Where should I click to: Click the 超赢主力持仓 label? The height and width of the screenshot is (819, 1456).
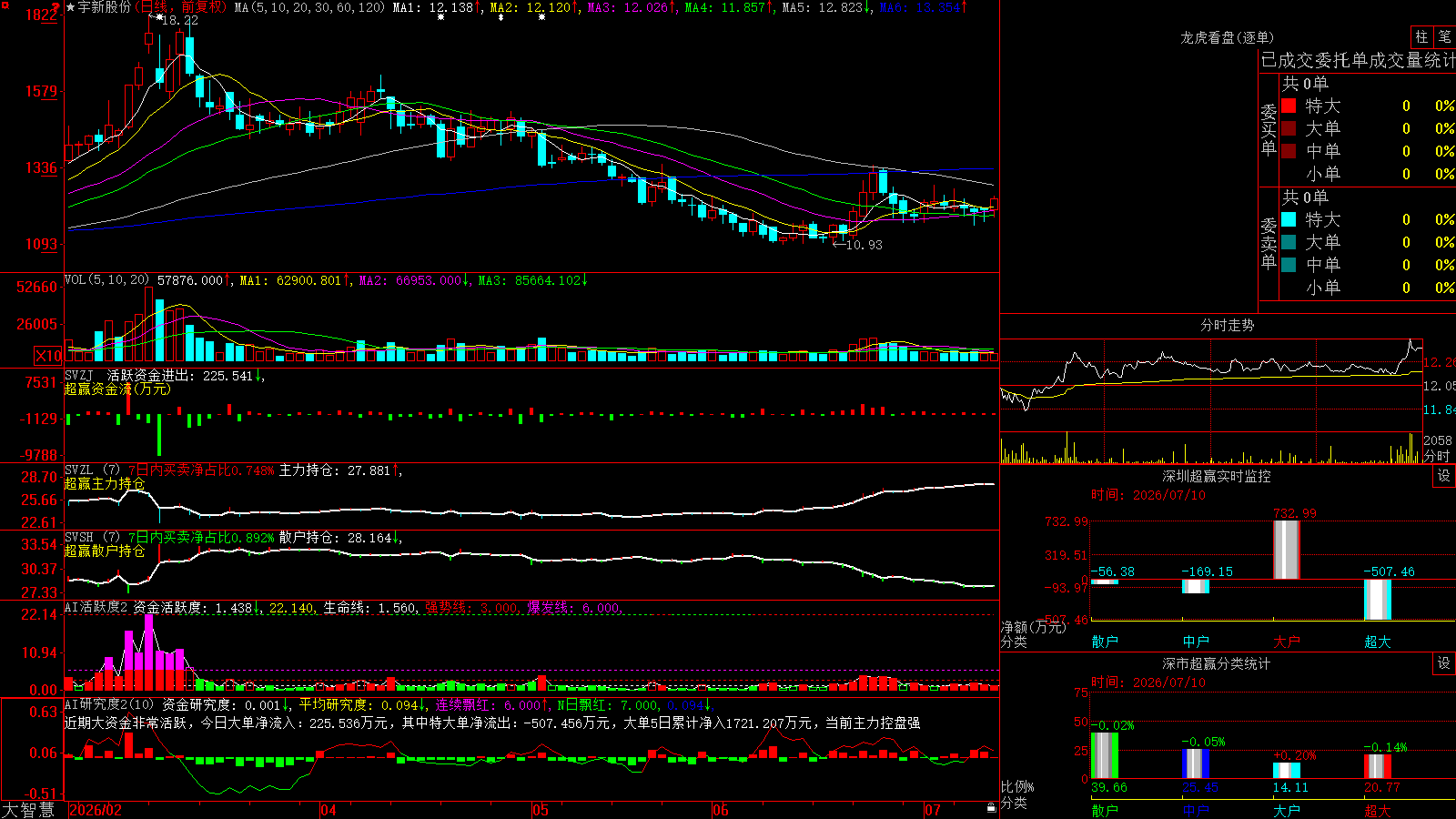105,483
